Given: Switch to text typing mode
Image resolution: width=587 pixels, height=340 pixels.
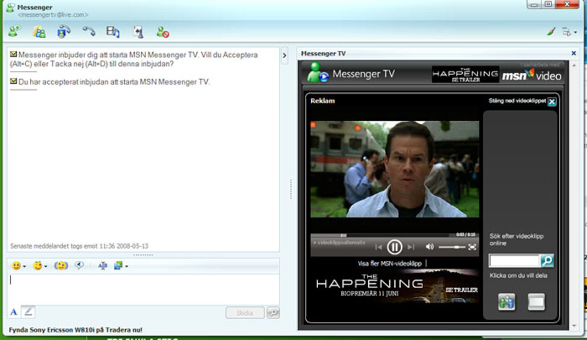Looking at the screenshot, I should pyautogui.click(x=14, y=312).
